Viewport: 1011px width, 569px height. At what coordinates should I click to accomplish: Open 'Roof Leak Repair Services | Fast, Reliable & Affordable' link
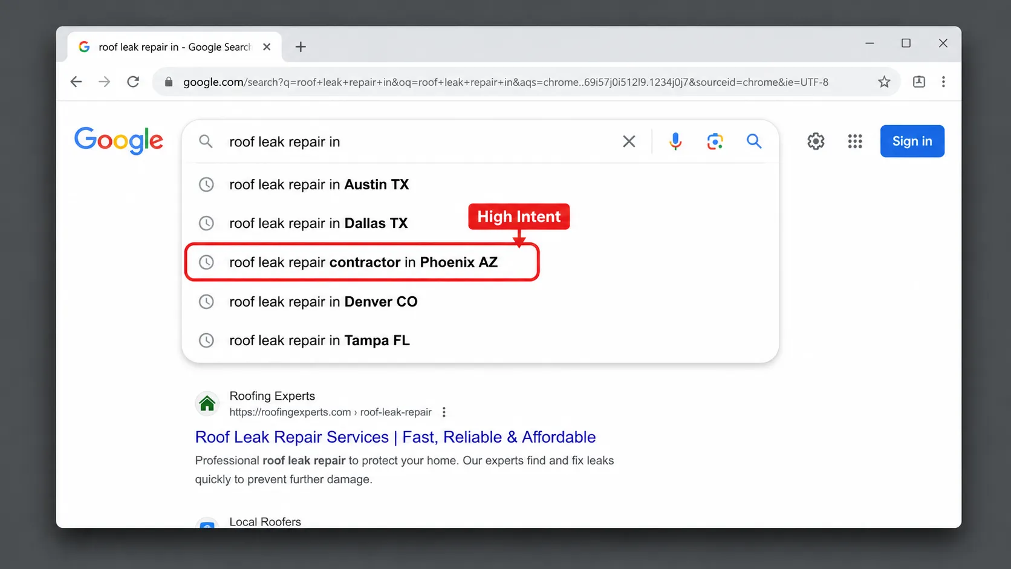[395, 437]
